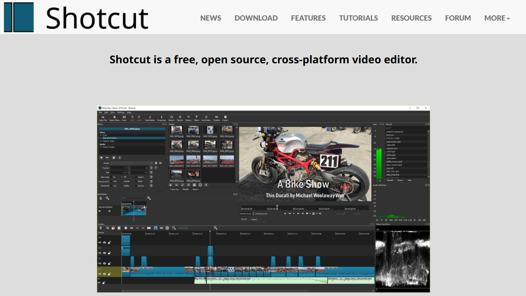Switch to the Project tab under player
Screen dimensions: 526x296
tap(254, 219)
